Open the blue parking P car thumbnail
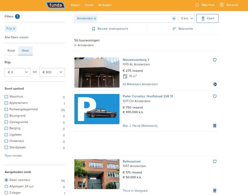This screenshot has height=195, width=248. point(97,109)
